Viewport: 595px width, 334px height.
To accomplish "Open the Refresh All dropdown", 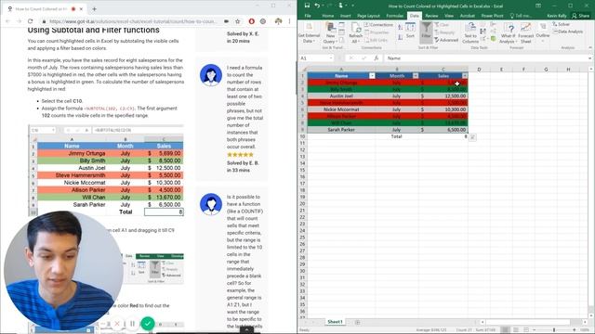I will click(x=355, y=32).
